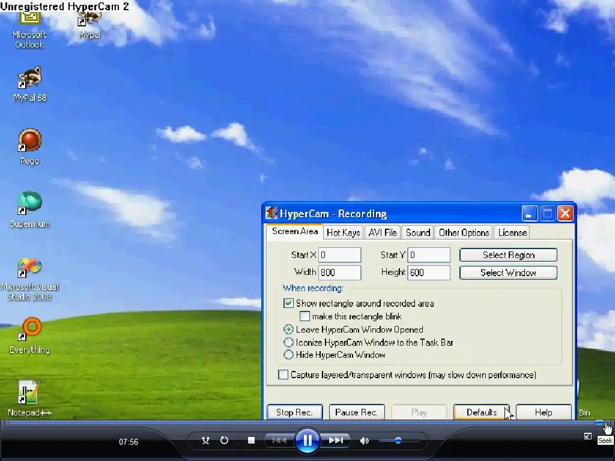The image size is (615, 461).
Task: Open the AVI File tab
Action: (383, 232)
